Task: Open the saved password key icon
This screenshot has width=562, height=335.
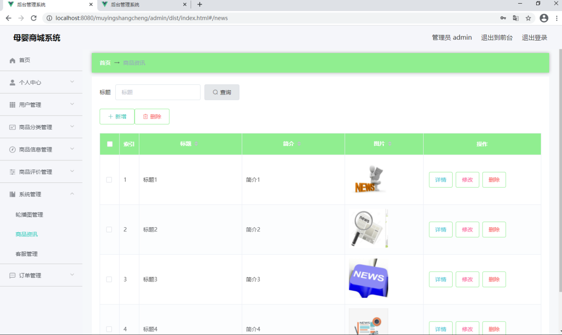Action: pos(503,18)
